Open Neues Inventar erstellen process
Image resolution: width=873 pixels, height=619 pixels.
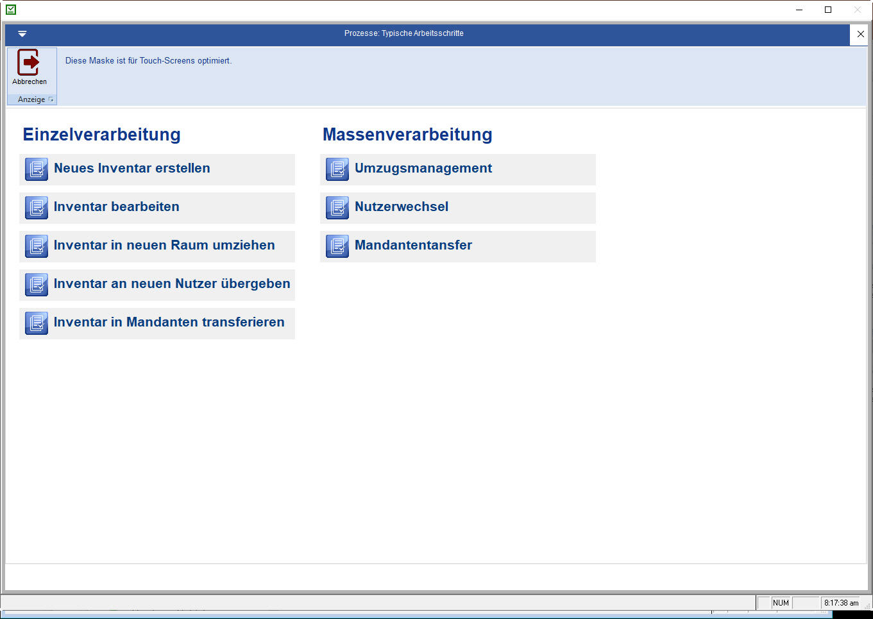131,169
